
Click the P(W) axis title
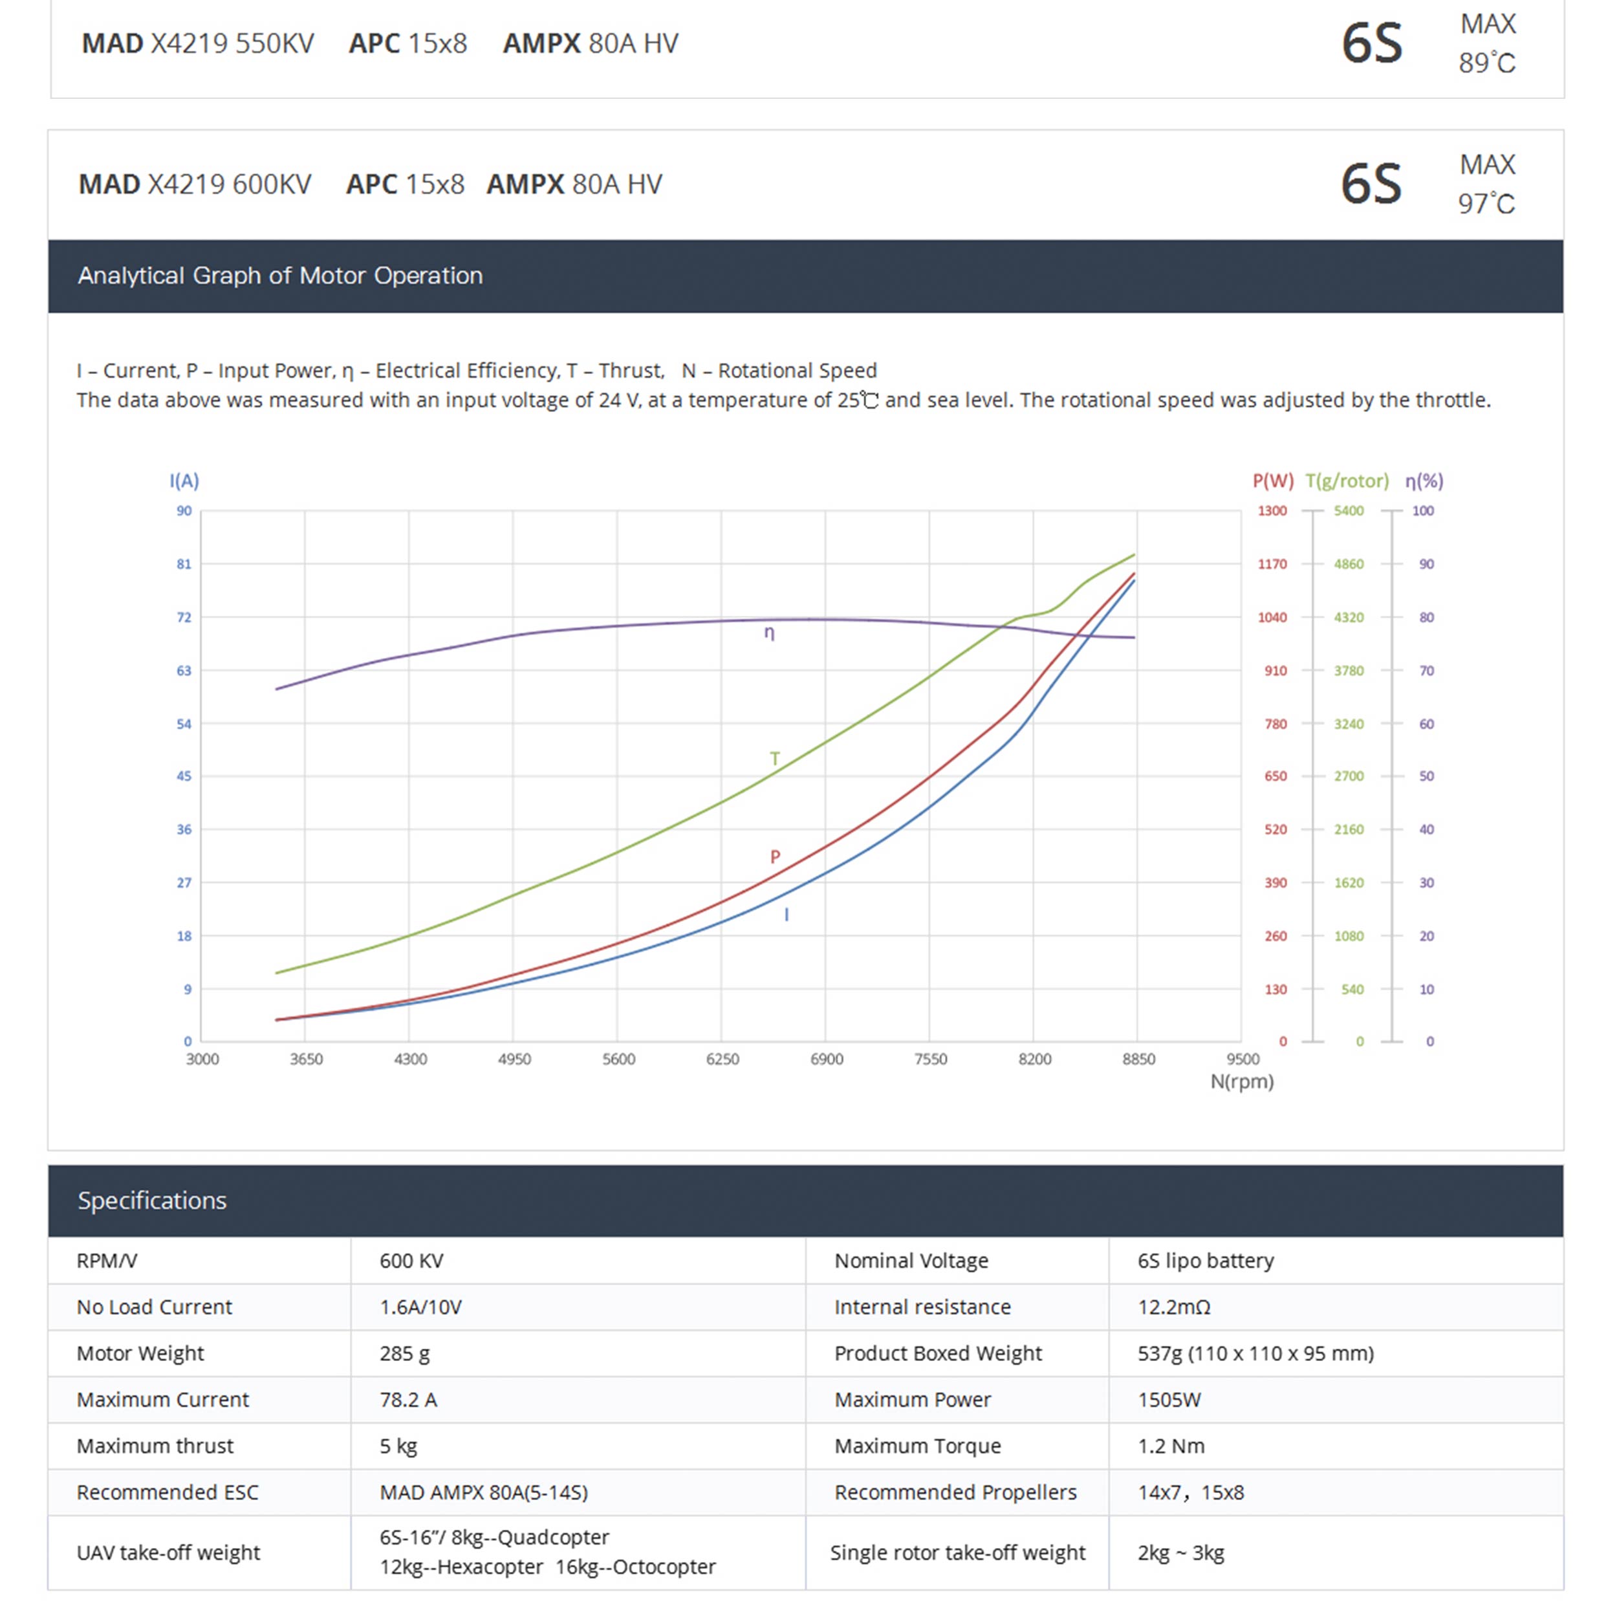tap(1272, 481)
